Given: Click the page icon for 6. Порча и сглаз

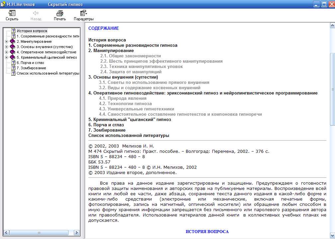Looking at the screenshot, I should 13,63.
